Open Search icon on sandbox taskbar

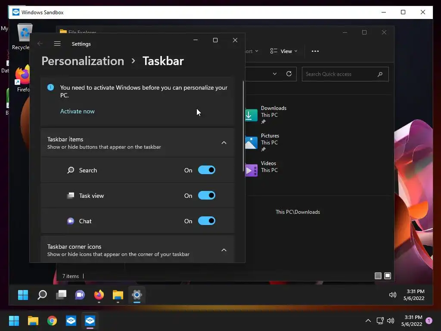[x=42, y=295]
